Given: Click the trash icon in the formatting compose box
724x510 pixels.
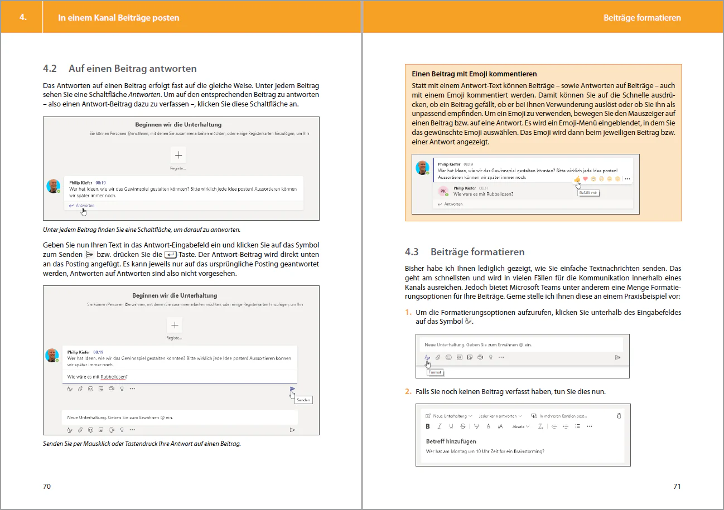Looking at the screenshot, I should [619, 416].
